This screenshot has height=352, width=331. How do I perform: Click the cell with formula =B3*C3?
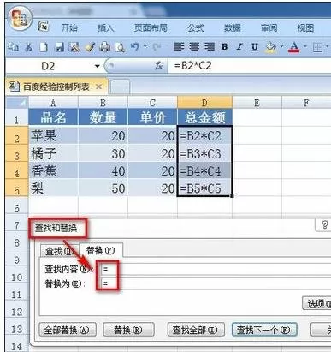tap(204, 153)
